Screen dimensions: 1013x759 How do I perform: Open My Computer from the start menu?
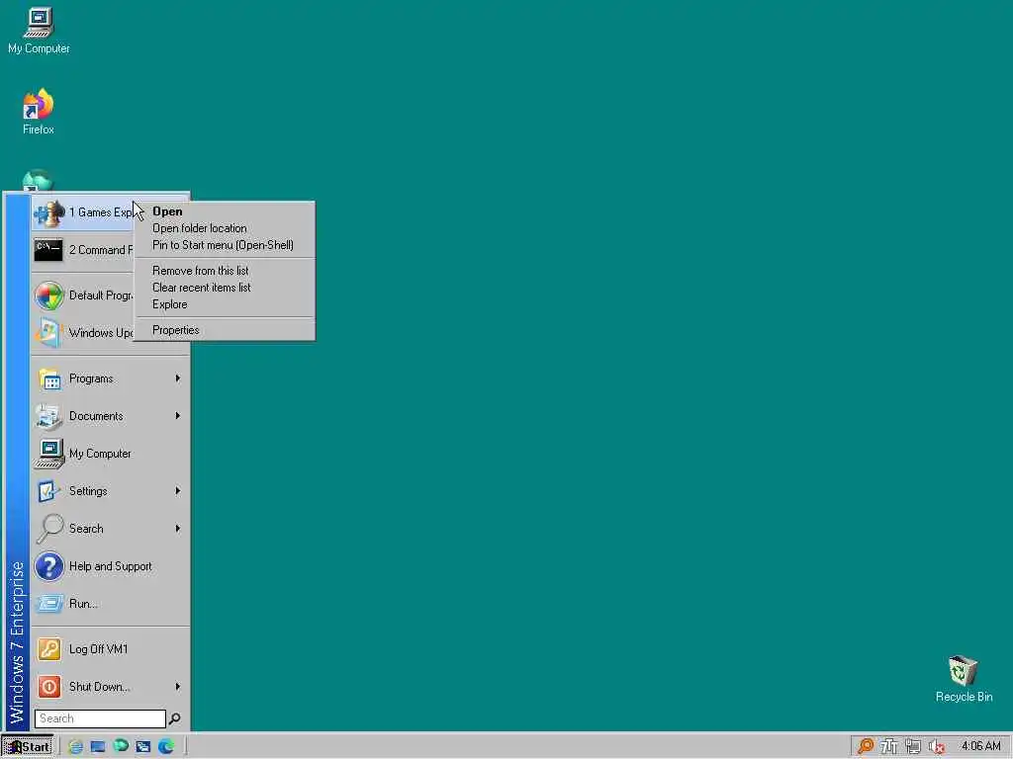click(x=111, y=454)
